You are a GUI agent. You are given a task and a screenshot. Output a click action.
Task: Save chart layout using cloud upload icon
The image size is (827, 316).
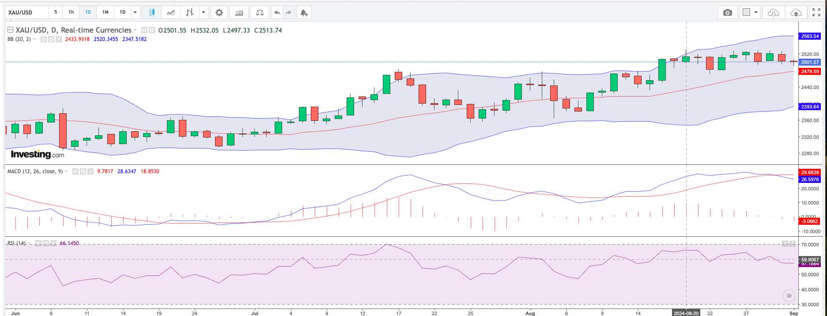(x=796, y=12)
